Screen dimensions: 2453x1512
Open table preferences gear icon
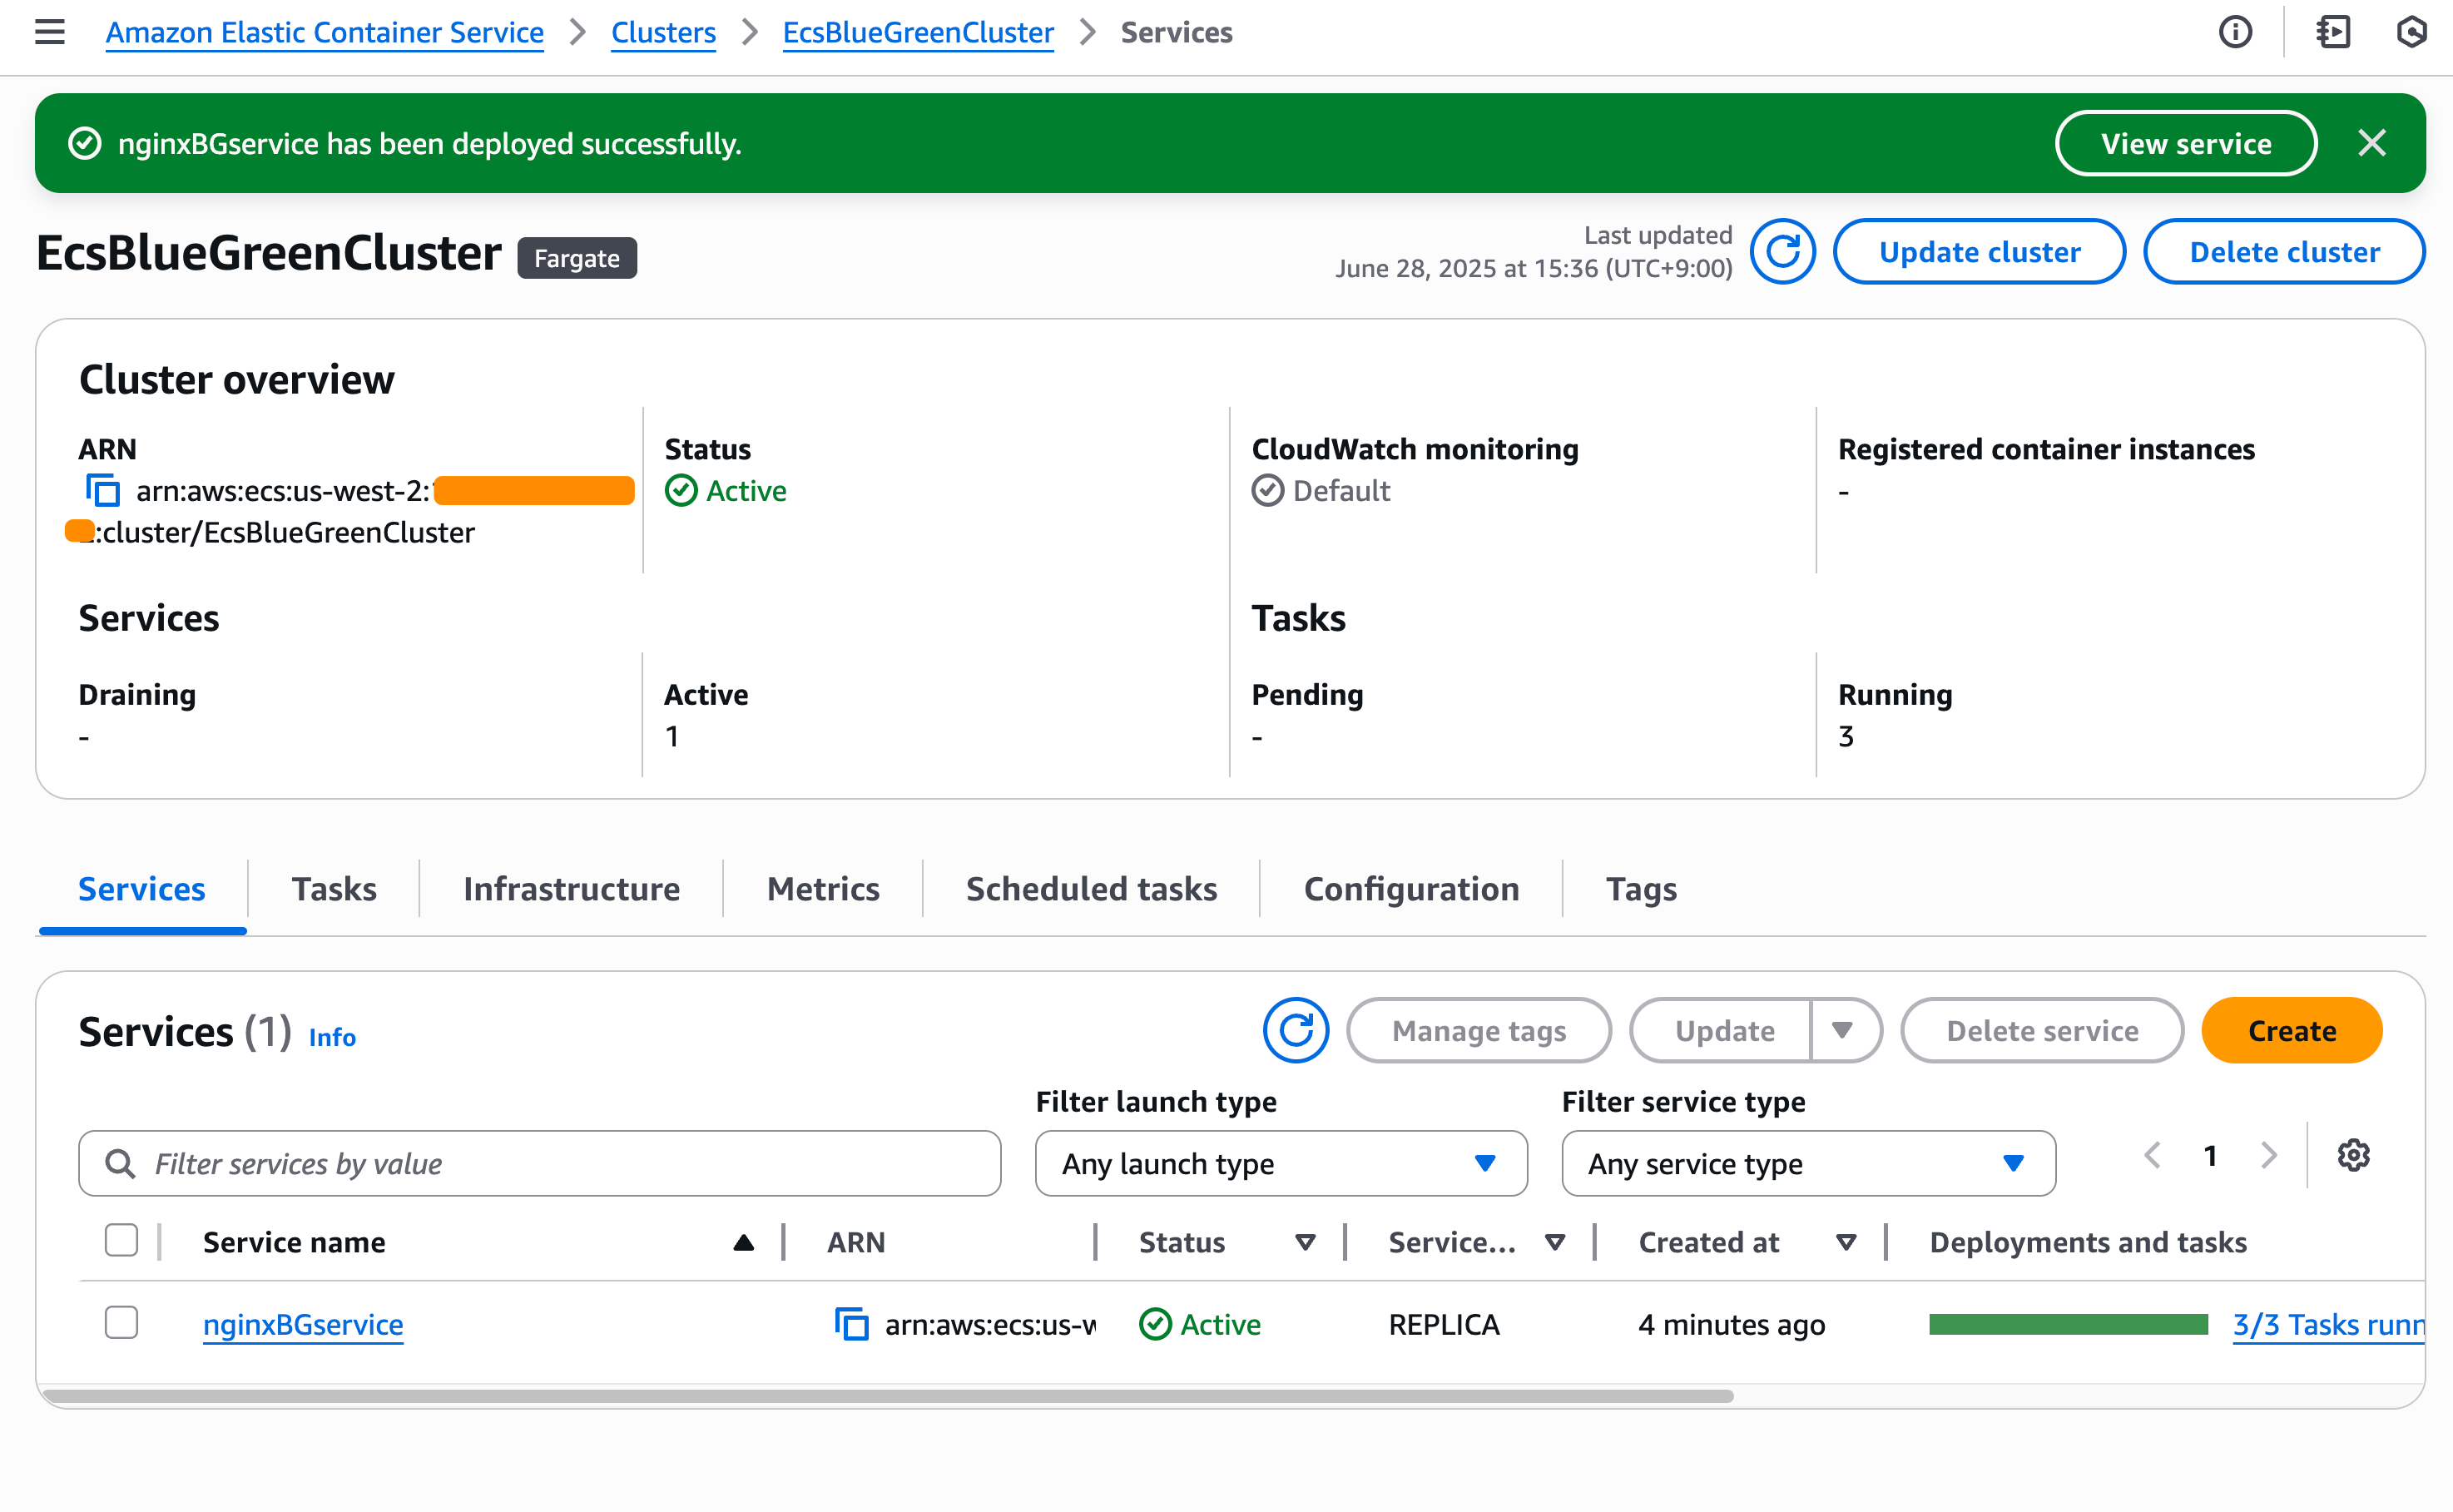2353,1156
